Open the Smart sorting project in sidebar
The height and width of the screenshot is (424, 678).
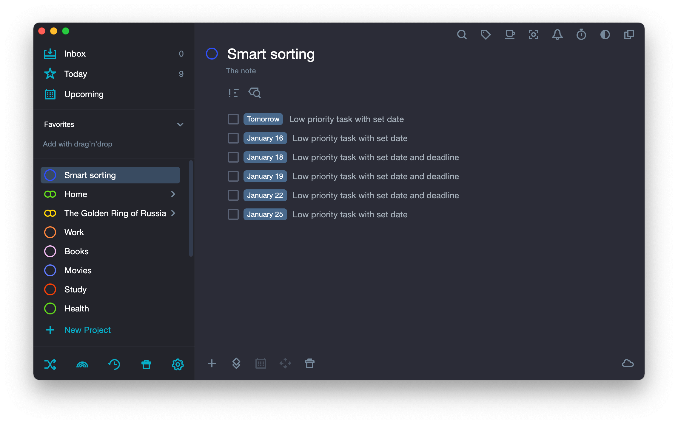click(x=110, y=175)
